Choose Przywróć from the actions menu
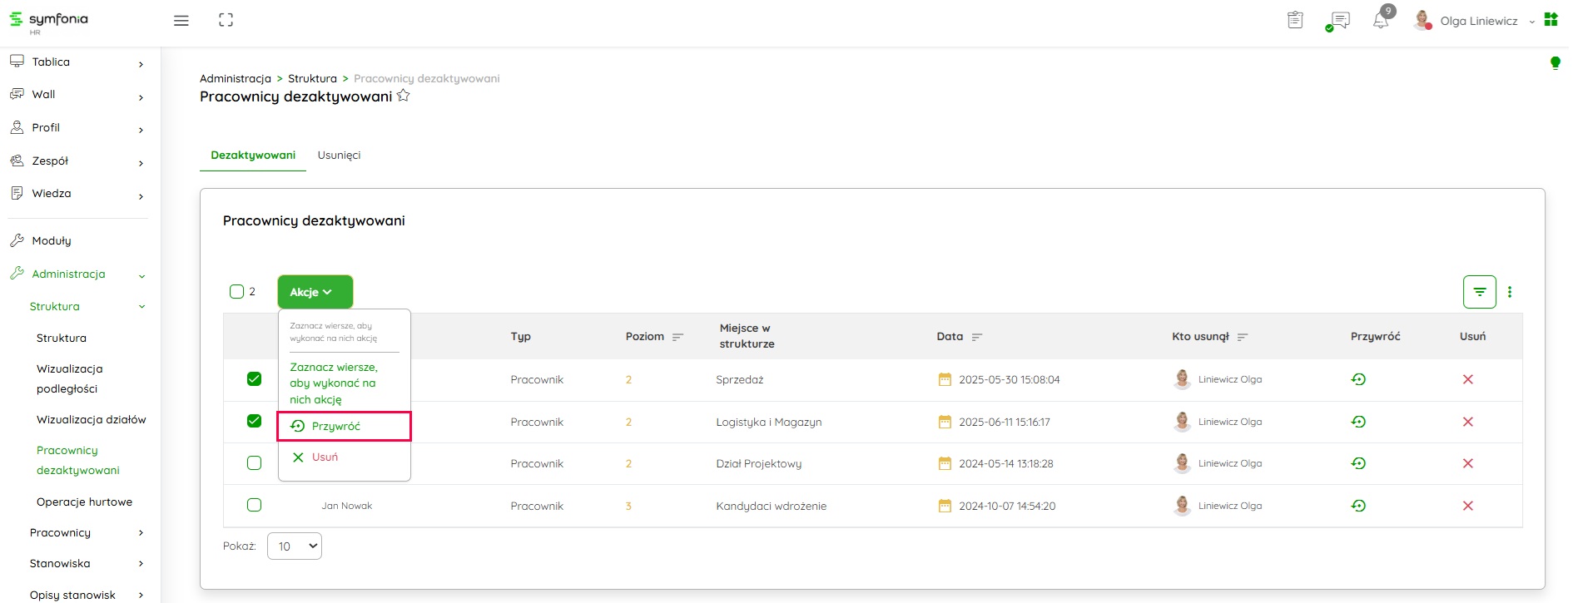Image resolution: width=1573 pixels, height=603 pixels. click(x=336, y=426)
